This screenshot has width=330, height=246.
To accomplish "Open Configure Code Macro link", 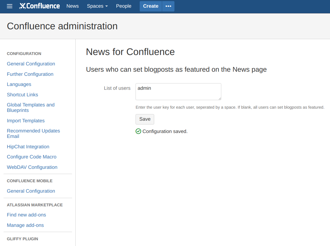I will coord(31,157).
